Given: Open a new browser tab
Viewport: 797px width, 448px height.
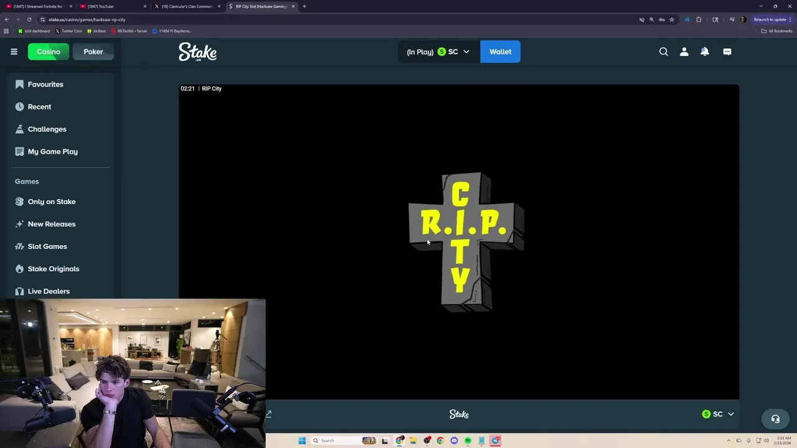Looking at the screenshot, I should [x=304, y=6].
